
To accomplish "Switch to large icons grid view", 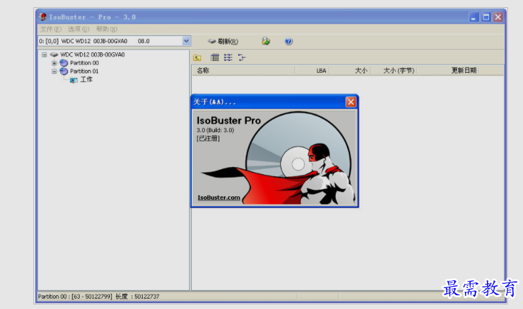I will 215,58.
